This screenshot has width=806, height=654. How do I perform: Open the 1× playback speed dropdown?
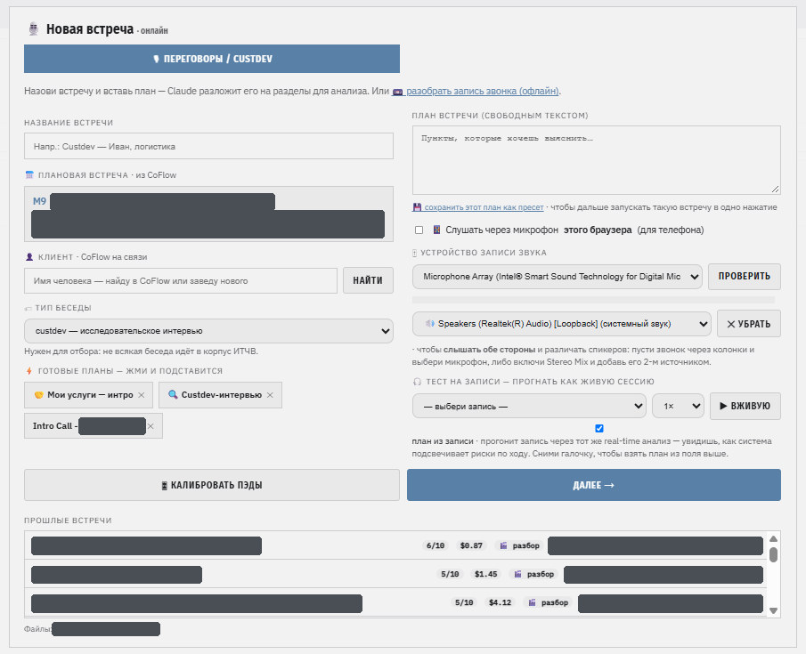pos(678,407)
